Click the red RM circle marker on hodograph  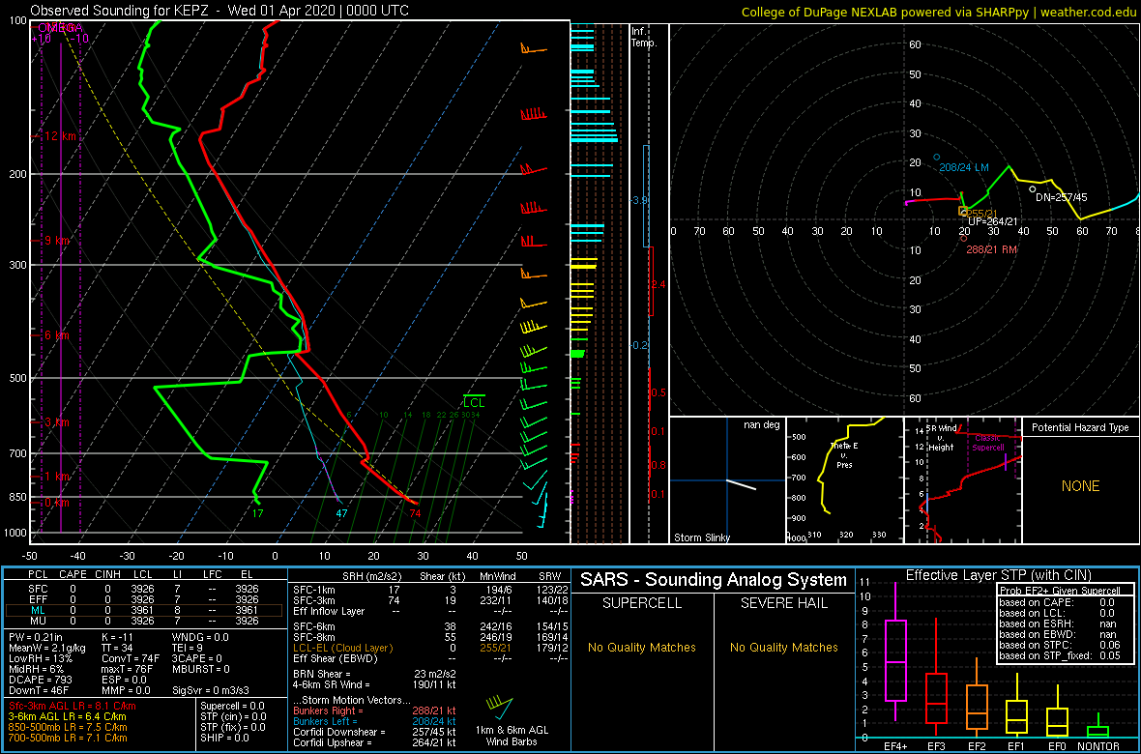pyautogui.click(x=963, y=238)
